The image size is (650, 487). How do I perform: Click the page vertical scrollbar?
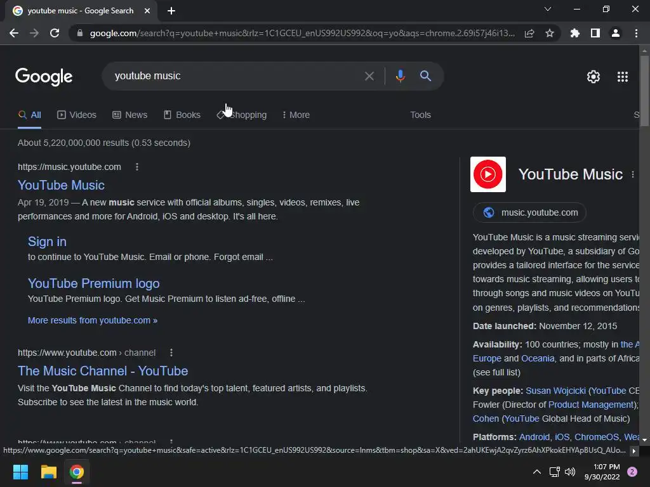(x=644, y=91)
